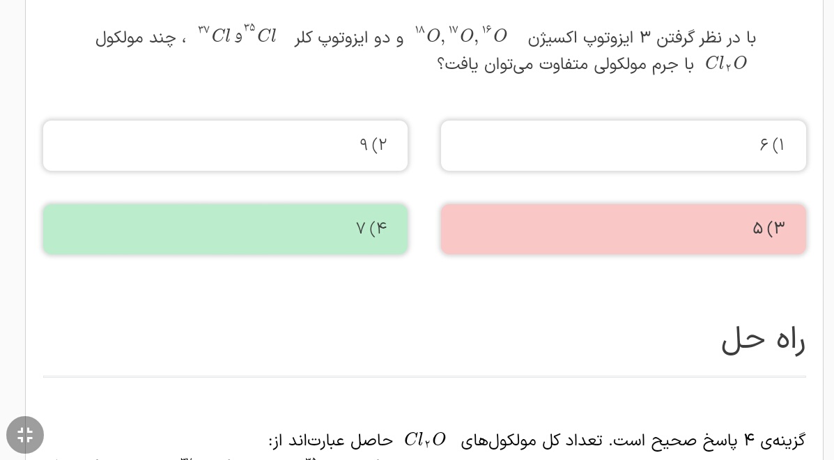Viewport: 834px width, 460px height.
Task: Click حاصل عبارت‌اند از in the solution text
Action: click(331, 440)
